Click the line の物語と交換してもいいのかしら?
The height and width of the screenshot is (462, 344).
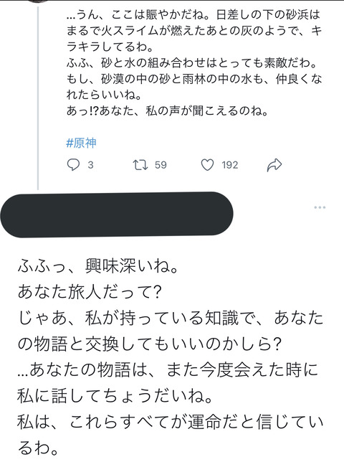pos(149,344)
